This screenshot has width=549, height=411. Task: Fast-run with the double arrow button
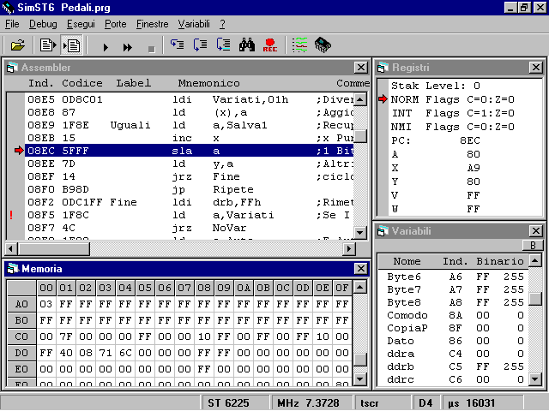128,47
